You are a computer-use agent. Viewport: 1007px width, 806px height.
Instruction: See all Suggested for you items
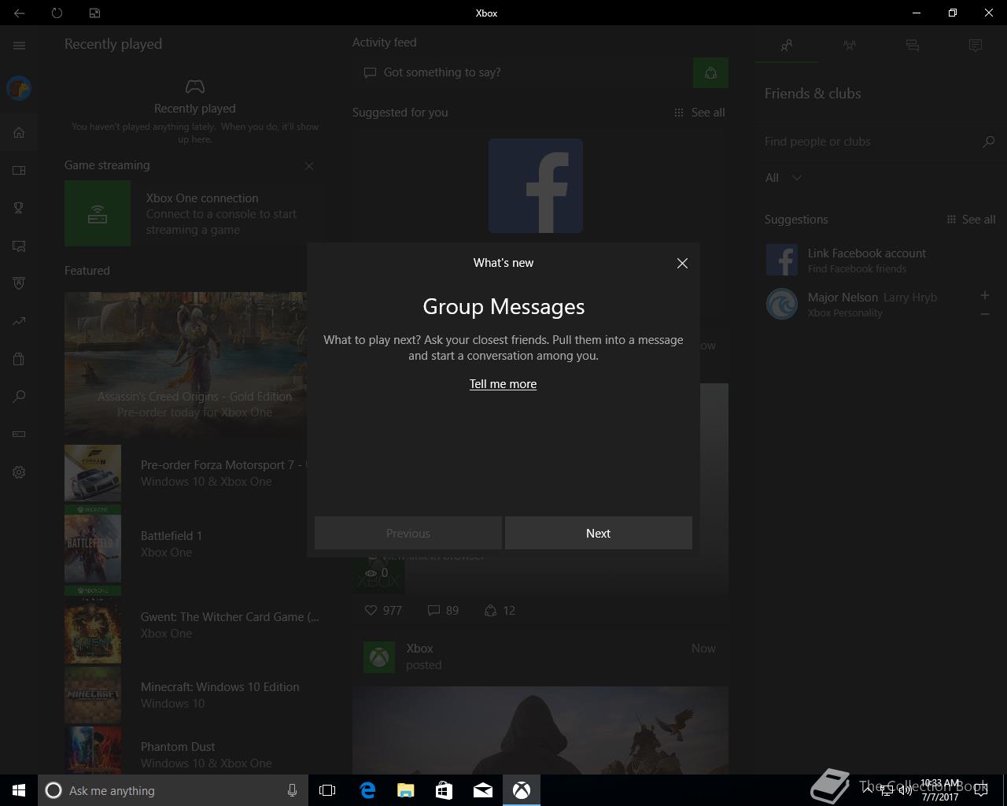(x=699, y=113)
